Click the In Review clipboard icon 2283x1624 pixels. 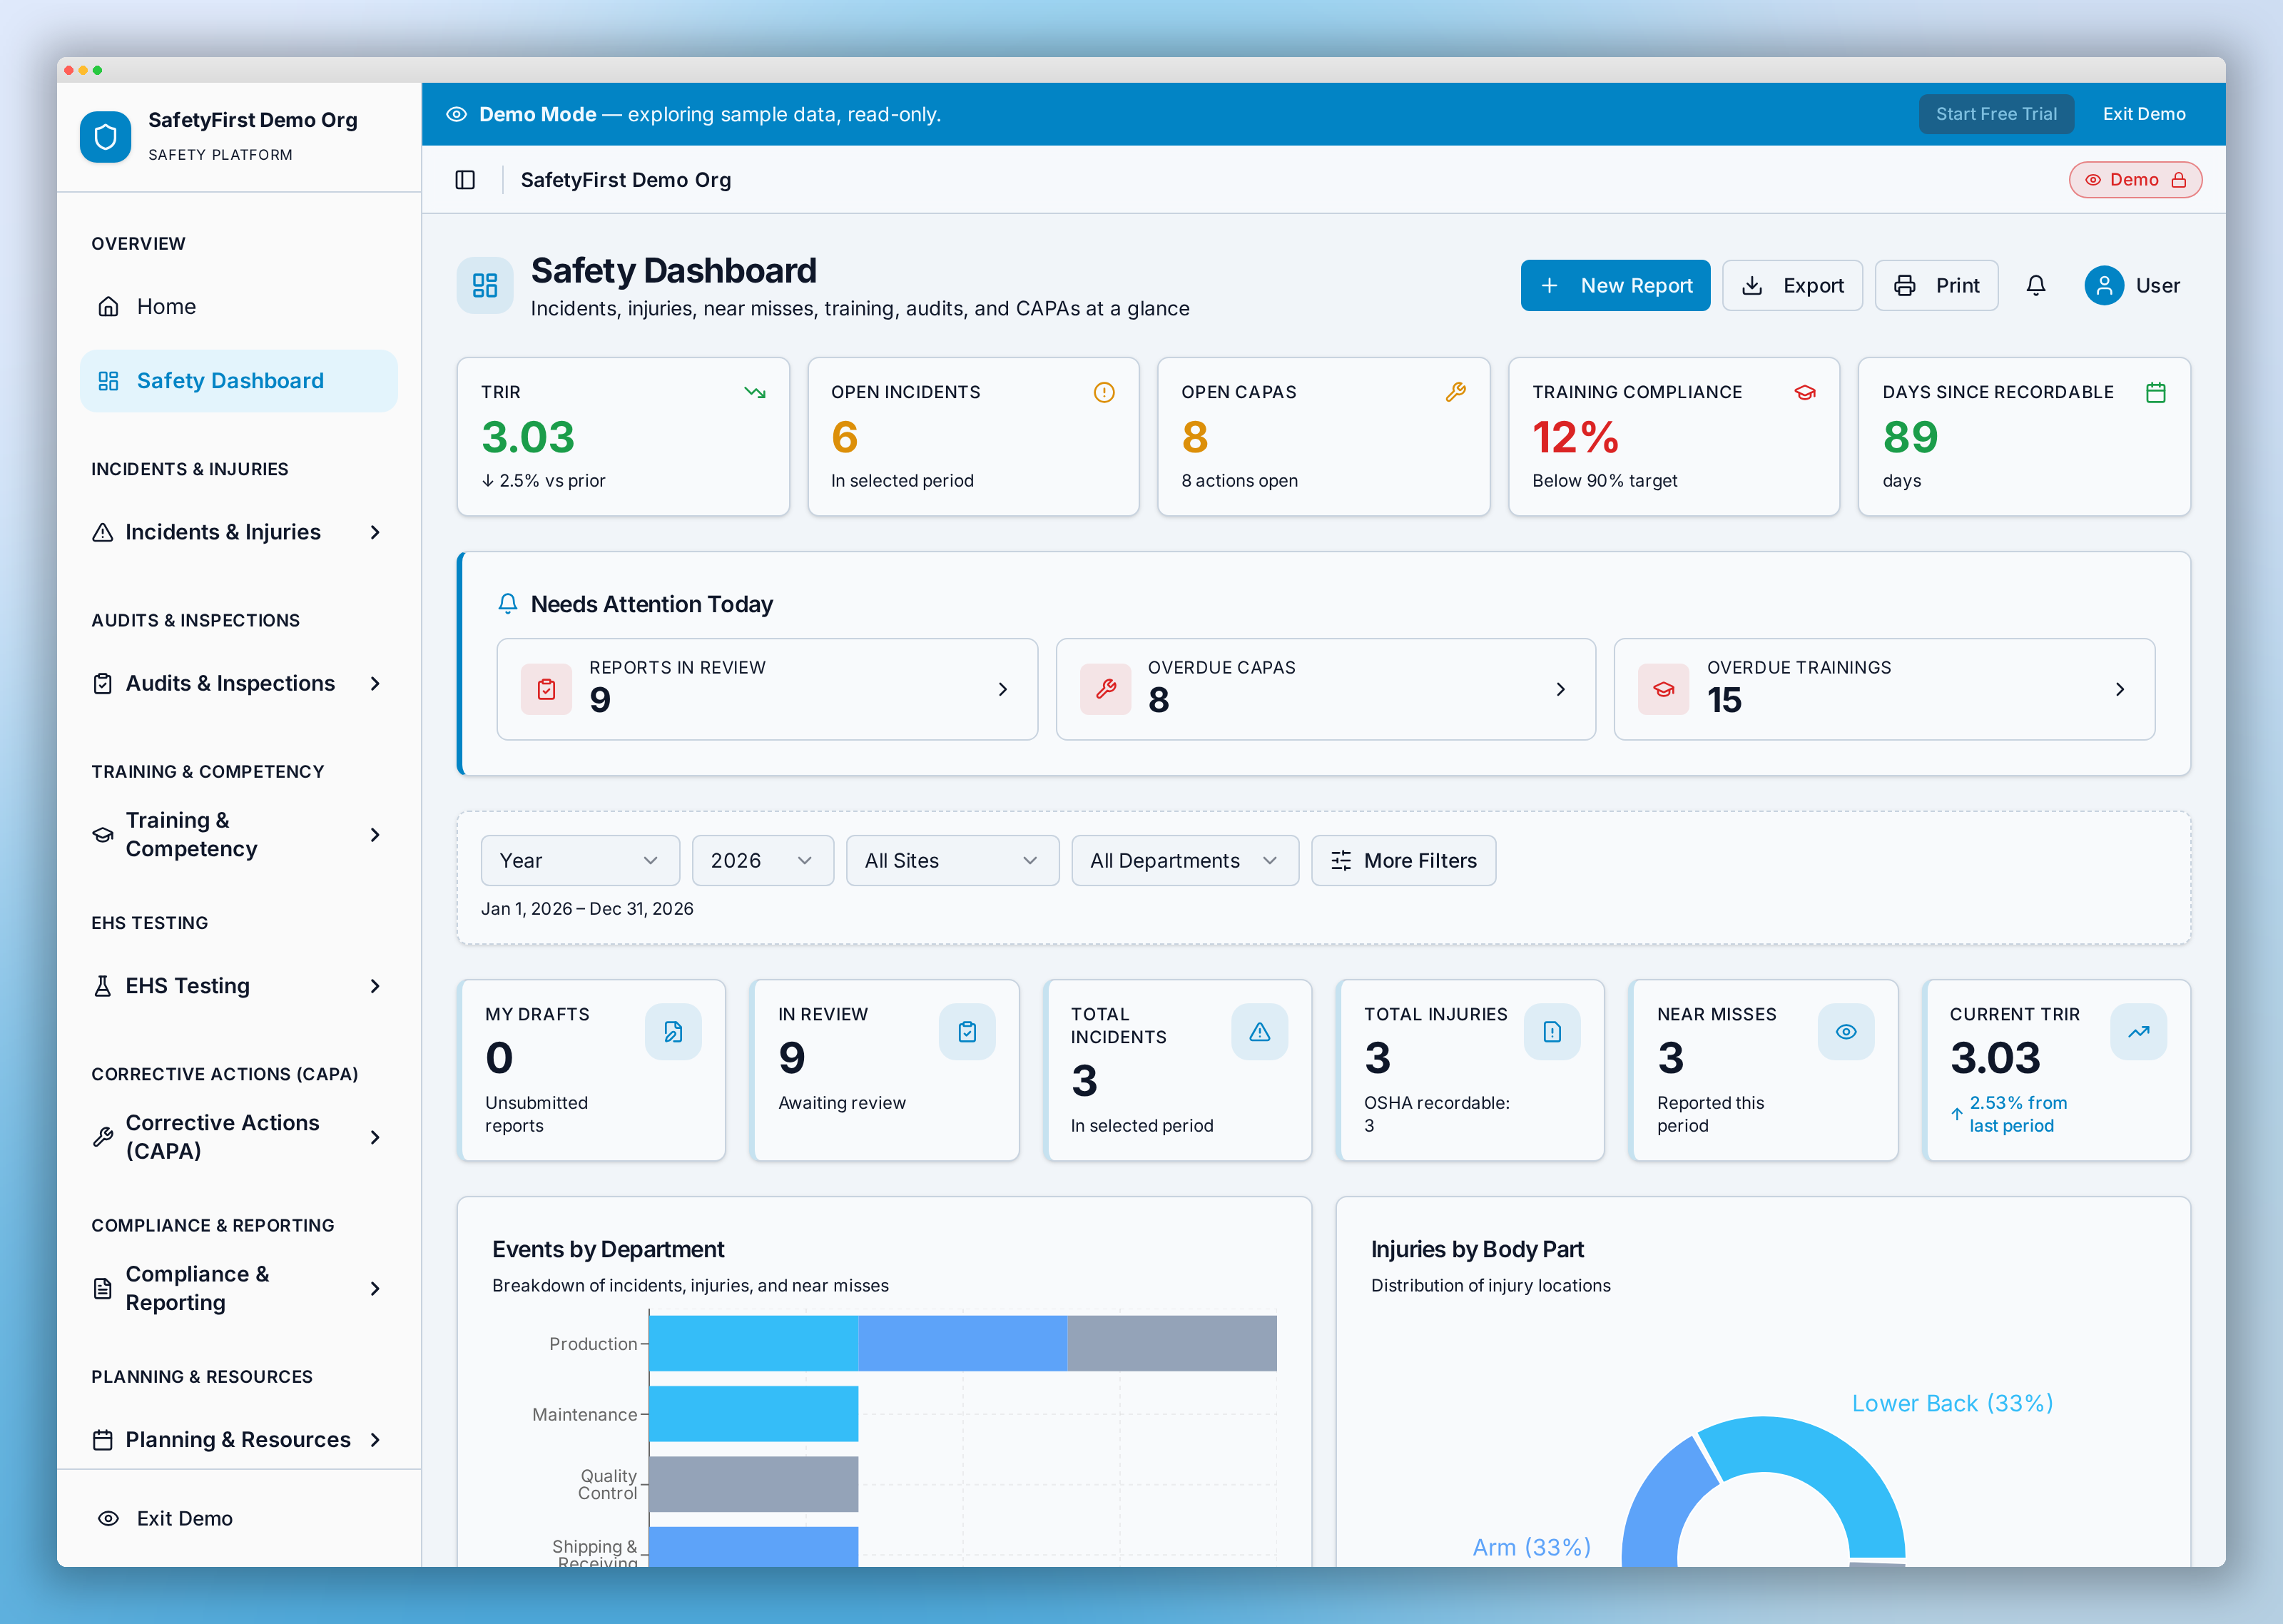967,1032
